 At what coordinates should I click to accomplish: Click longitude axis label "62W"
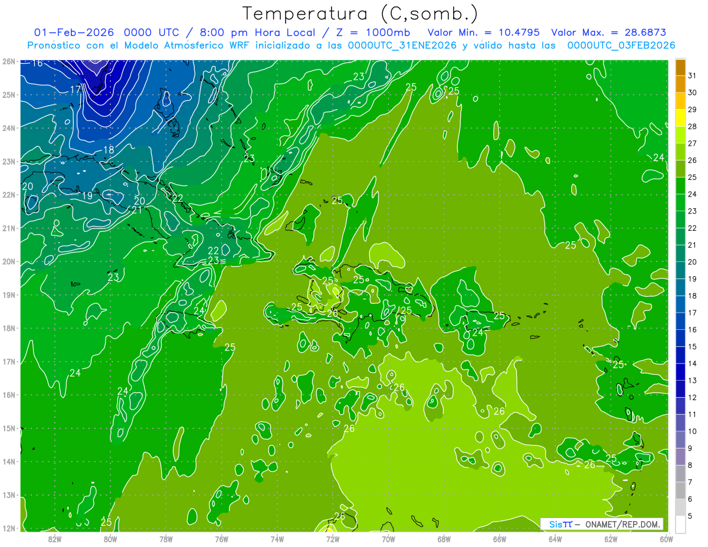[611, 538]
